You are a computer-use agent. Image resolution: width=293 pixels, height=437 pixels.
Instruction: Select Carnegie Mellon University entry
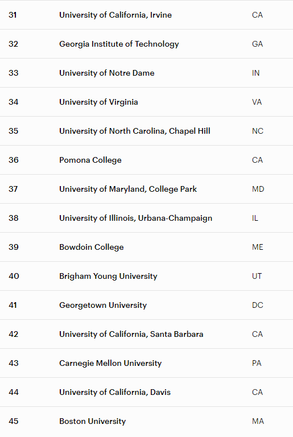[x=110, y=363]
